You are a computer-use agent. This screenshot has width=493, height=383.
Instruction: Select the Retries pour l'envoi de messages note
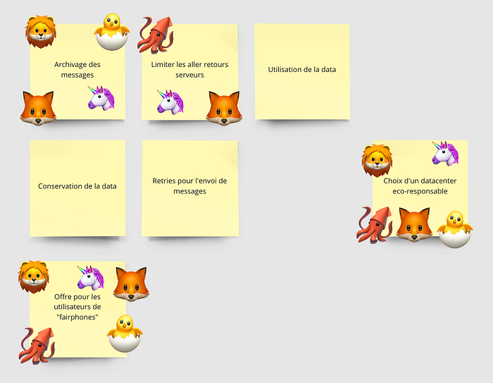pyautogui.click(x=190, y=188)
